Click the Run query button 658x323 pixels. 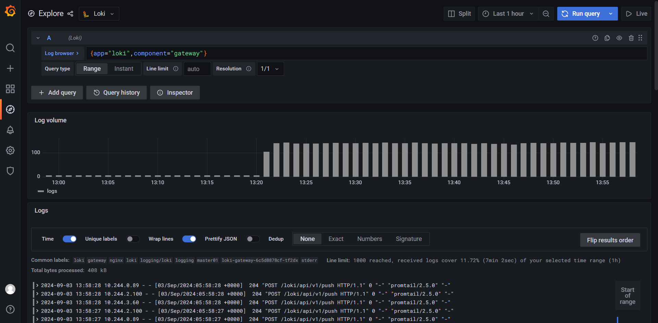[581, 14]
